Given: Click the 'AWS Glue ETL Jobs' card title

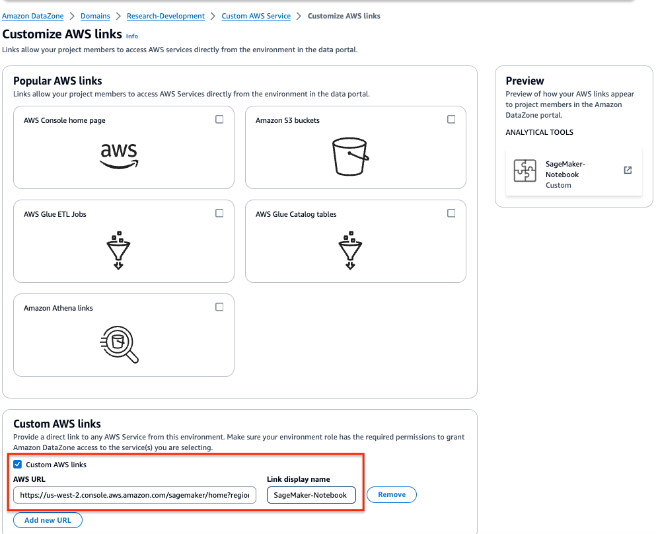Looking at the screenshot, I should click(55, 214).
